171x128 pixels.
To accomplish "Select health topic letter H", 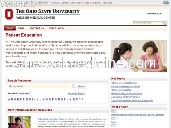I will click(x=30, y=99).
